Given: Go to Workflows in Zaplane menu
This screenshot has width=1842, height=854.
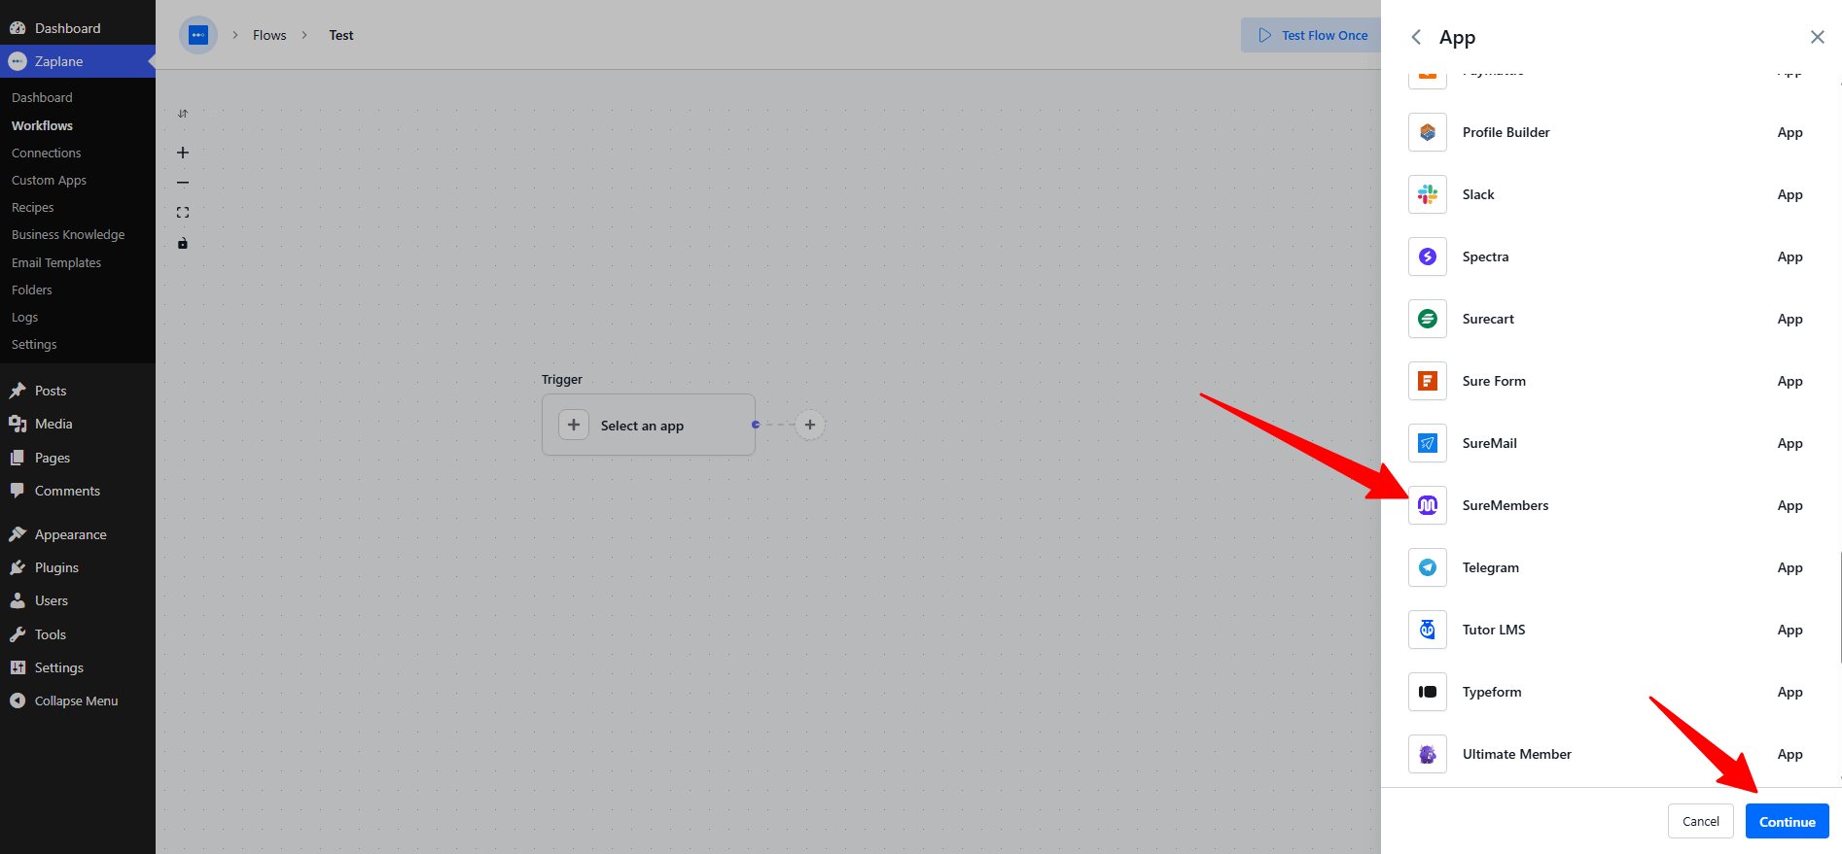Looking at the screenshot, I should tap(42, 125).
